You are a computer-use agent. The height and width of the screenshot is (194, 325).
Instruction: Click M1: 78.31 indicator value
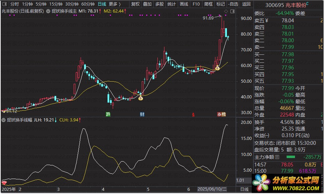(89, 11)
